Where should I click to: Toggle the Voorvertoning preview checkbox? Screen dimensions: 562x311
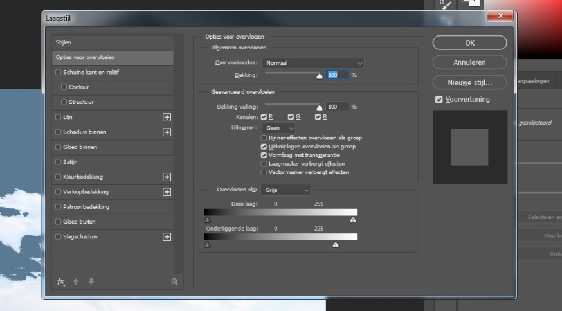[439, 100]
